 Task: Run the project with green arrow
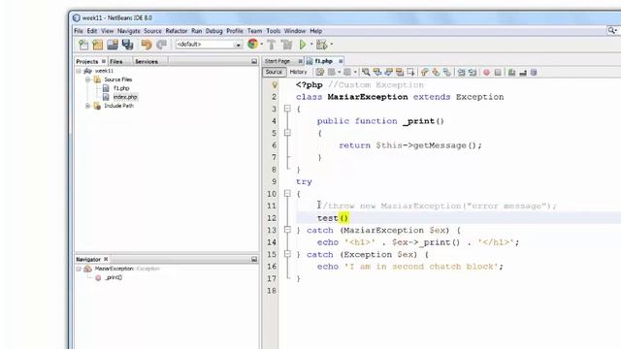[303, 45]
